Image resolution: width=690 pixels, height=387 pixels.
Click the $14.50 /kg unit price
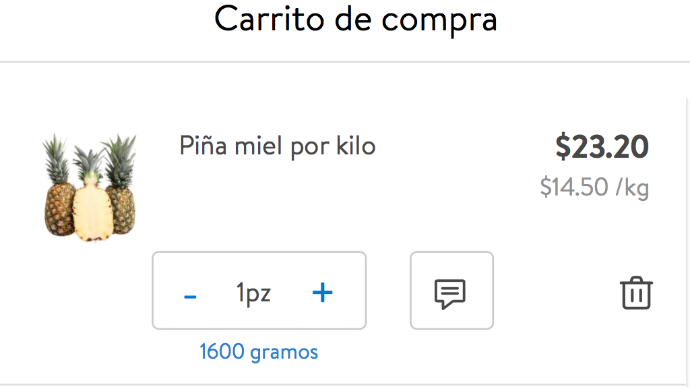594,187
